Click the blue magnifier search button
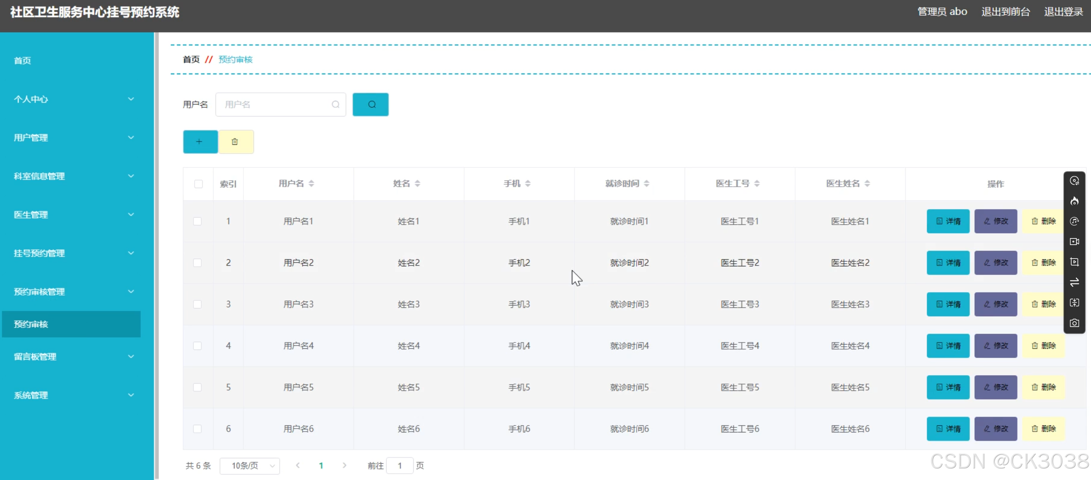Screen dimensions: 1091x480 [371, 105]
